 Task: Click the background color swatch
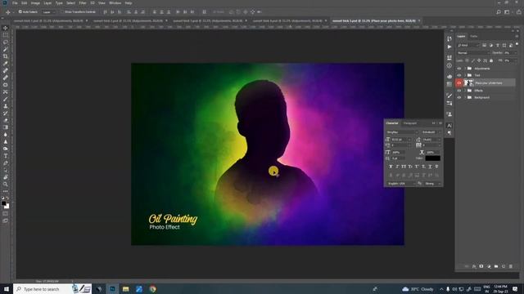pos(7,207)
